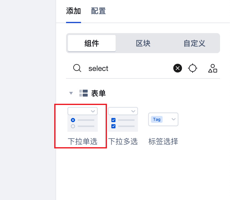Click the crosshair locate icon
This screenshot has width=230, height=200.
(193, 68)
